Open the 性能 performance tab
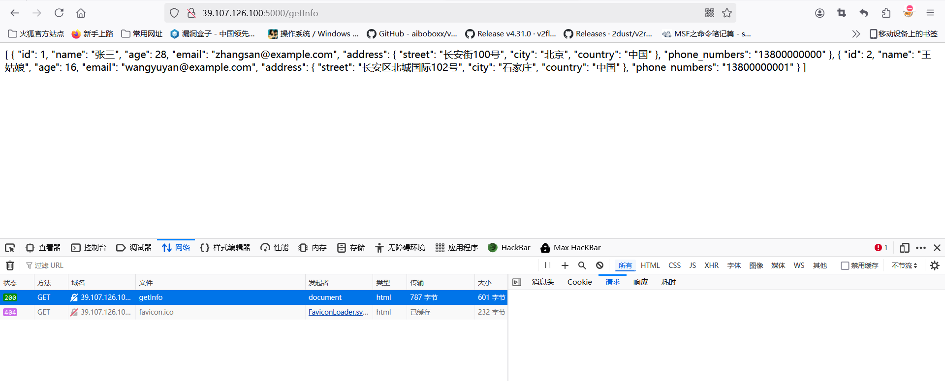 [x=275, y=248]
